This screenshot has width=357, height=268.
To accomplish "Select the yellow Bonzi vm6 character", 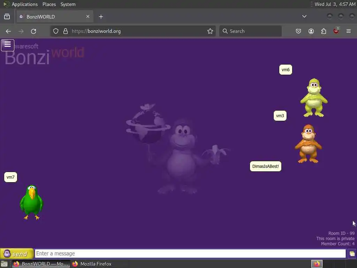I will tap(314, 98).
